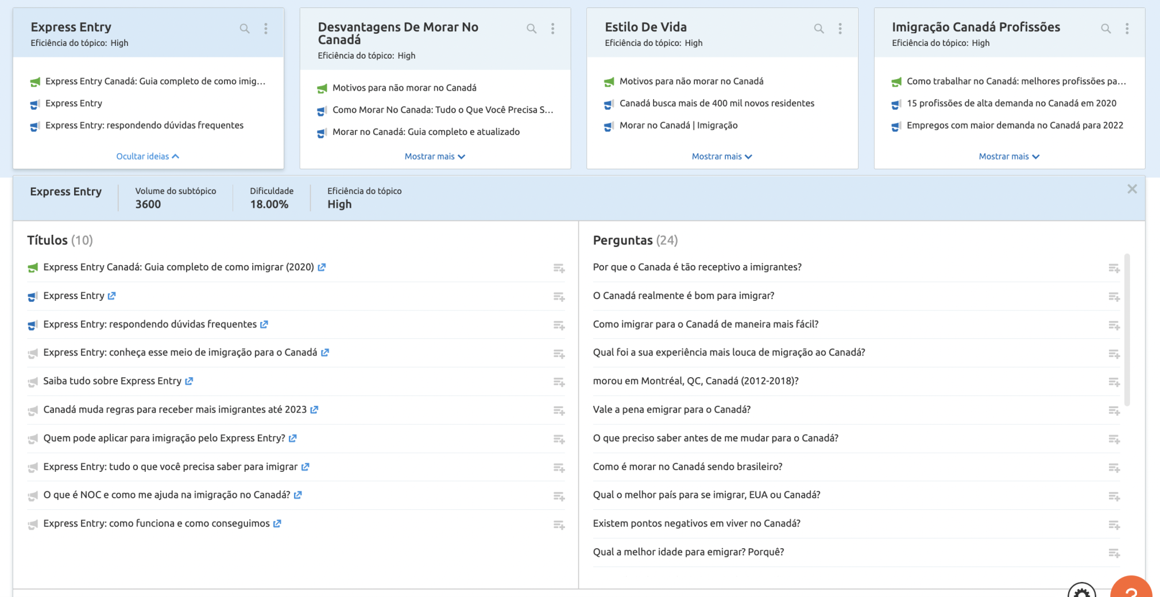Open three-dot menu on Express Entry card
Viewport: 1160px width, 597px height.
pos(266,28)
